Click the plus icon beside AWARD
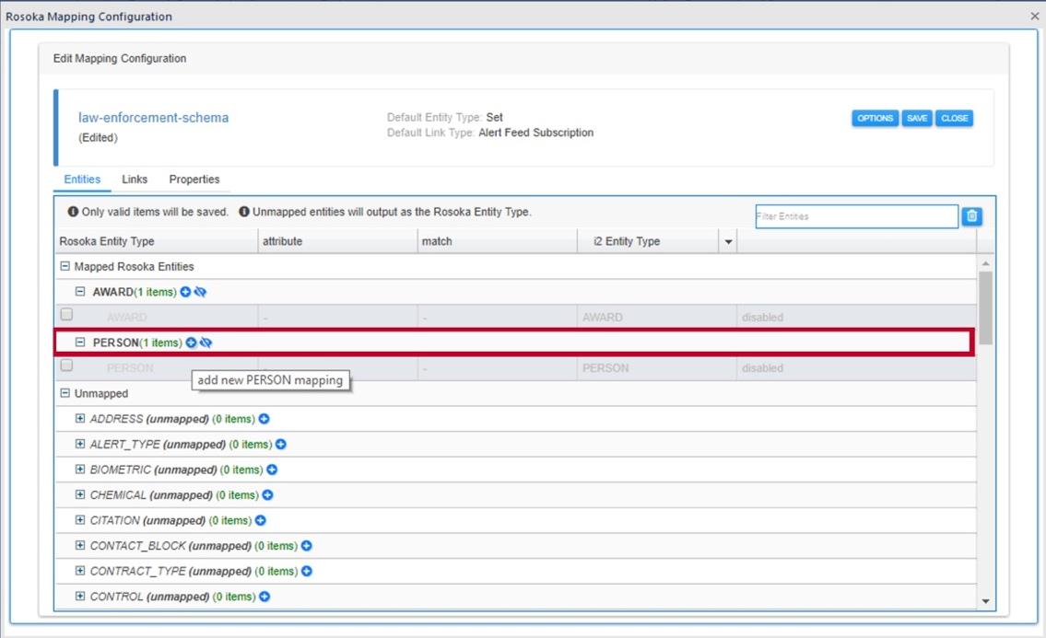The image size is (1046, 638). [185, 292]
